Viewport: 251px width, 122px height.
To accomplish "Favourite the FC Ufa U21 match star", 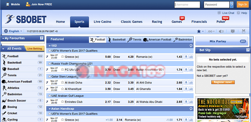I will pos(62,69).
